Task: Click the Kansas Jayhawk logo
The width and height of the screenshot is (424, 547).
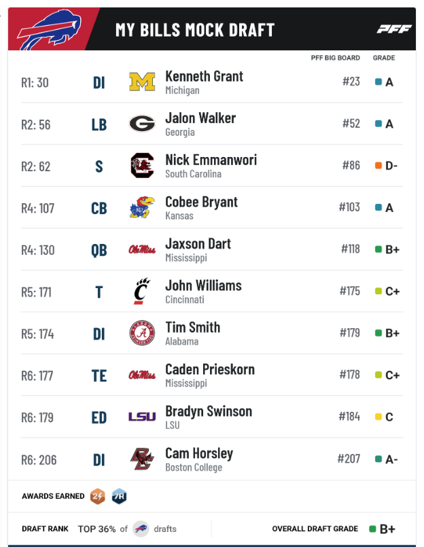Action: coord(142,207)
